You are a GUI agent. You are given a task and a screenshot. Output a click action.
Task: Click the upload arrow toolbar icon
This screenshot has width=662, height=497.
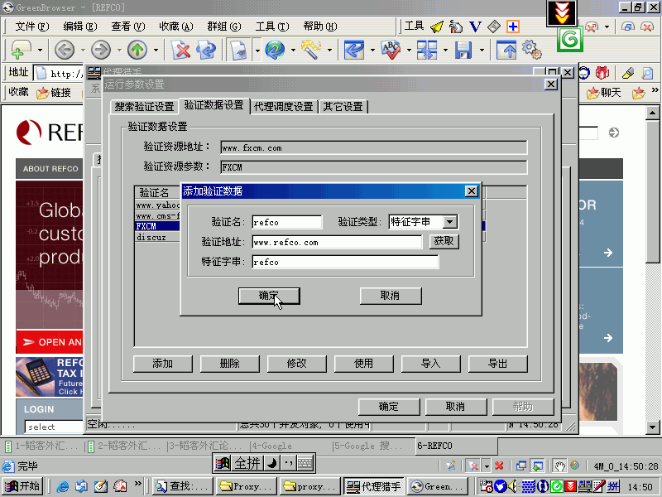[506, 50]
